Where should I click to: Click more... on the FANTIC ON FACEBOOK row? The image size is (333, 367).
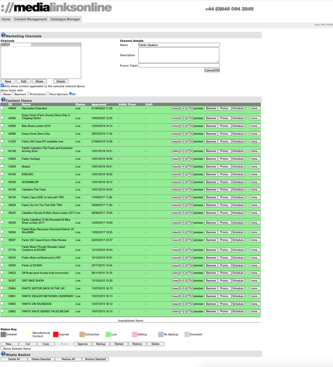coord(255,304)
